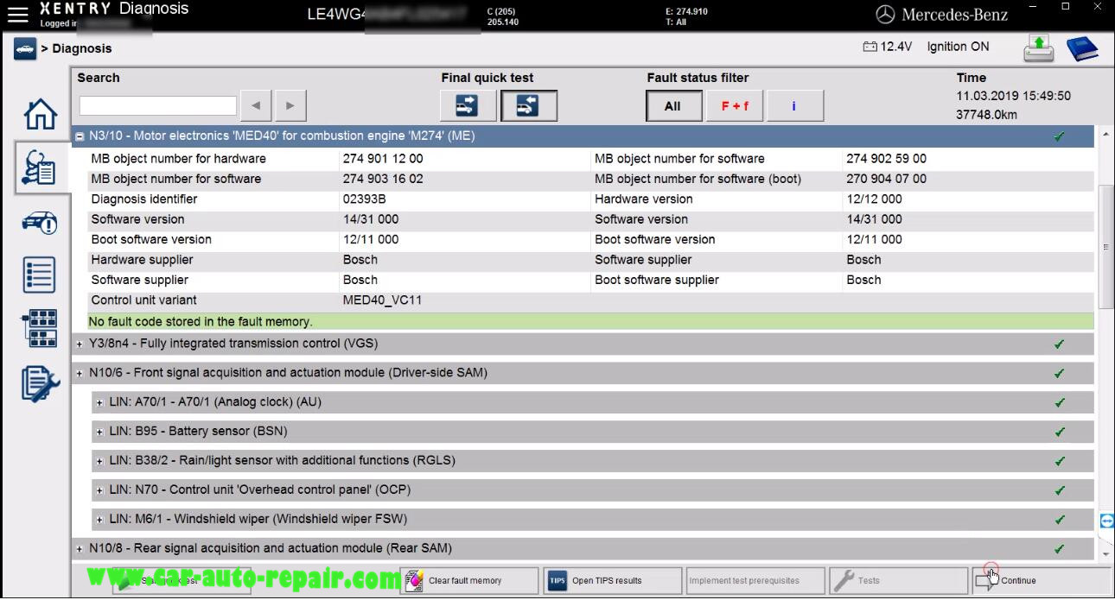This screenshot has height=600, width=1115.
Task: Expand N10/6 Front signal acquisition module
Action: click(x=80, y=374)
